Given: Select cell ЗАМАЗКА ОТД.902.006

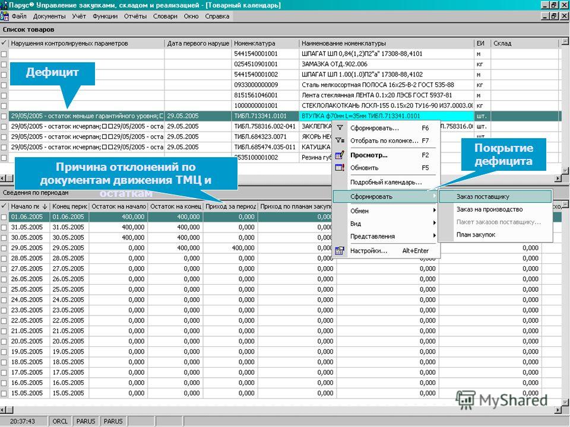Looking at the screenshot, I should tap(387, 64).
